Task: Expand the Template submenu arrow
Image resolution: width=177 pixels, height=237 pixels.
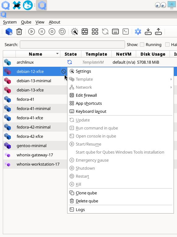Action: pos(171,79)
